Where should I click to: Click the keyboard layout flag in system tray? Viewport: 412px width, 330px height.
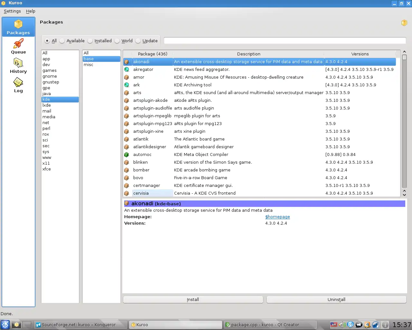coord(334,325)
